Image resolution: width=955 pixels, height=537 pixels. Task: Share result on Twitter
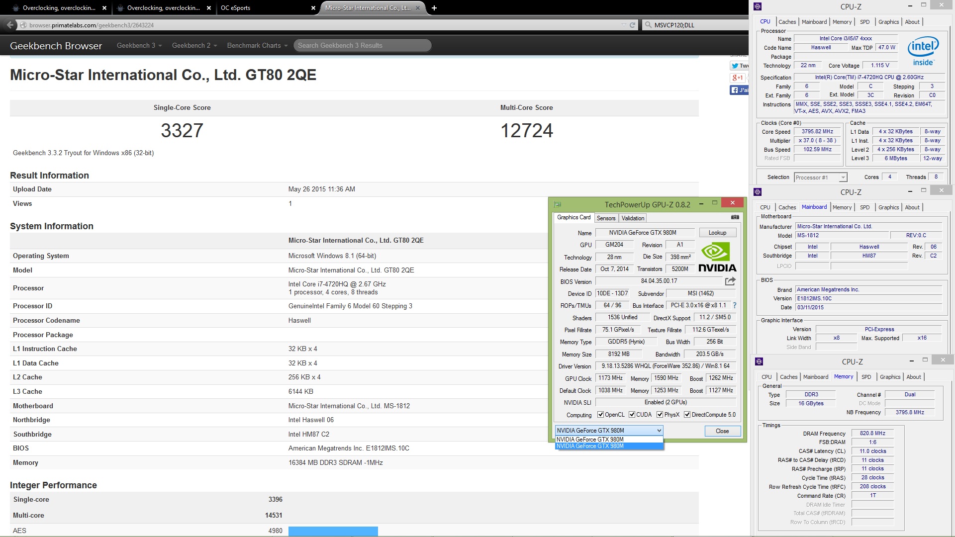739,66
